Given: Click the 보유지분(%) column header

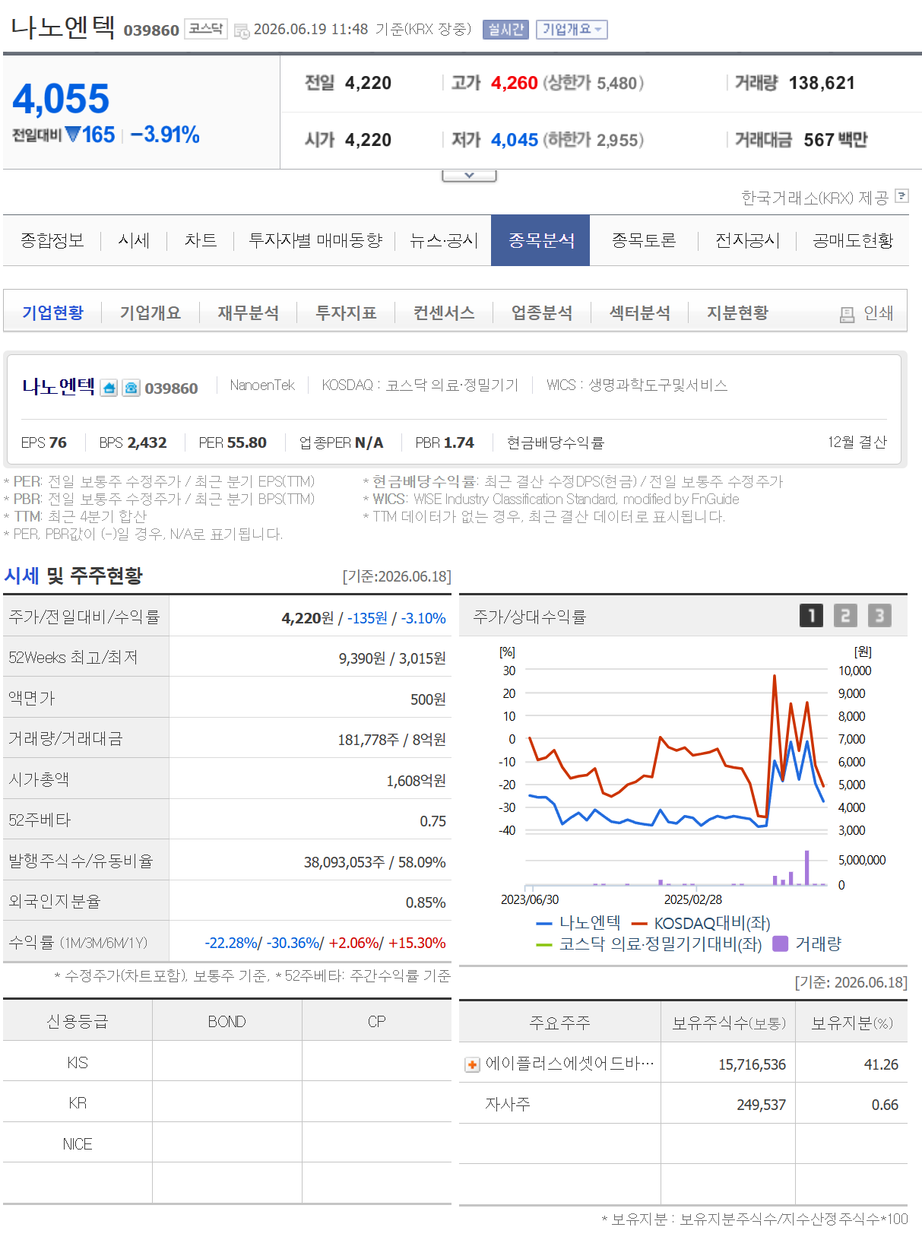Looking at the screenshot, I should pos(852,1023).
